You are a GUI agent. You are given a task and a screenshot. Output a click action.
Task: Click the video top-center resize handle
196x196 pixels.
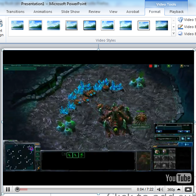coord(98,50)
